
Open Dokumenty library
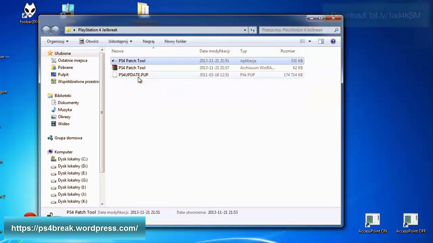point(68,103)
